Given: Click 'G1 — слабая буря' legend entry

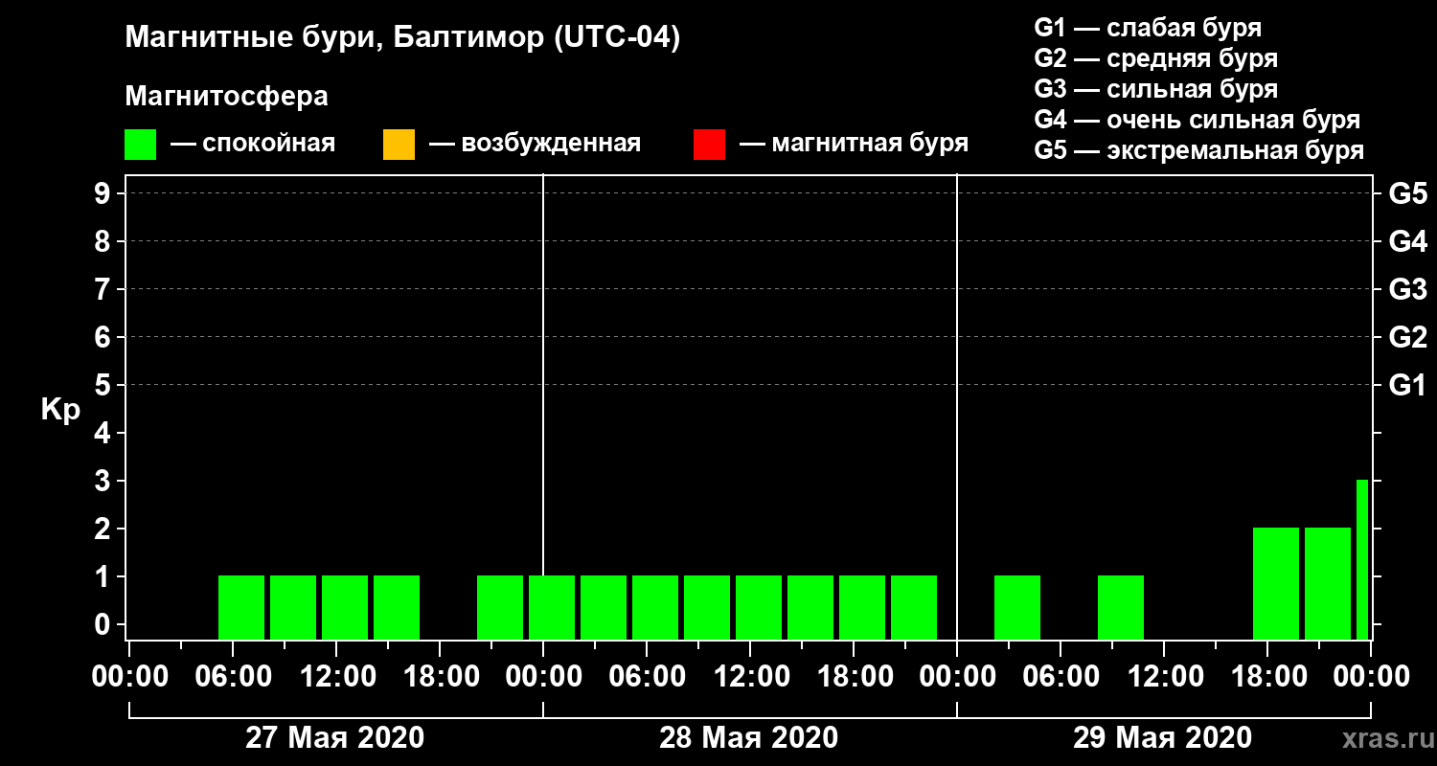Looking at the screenshot, I should [1148, 28].
